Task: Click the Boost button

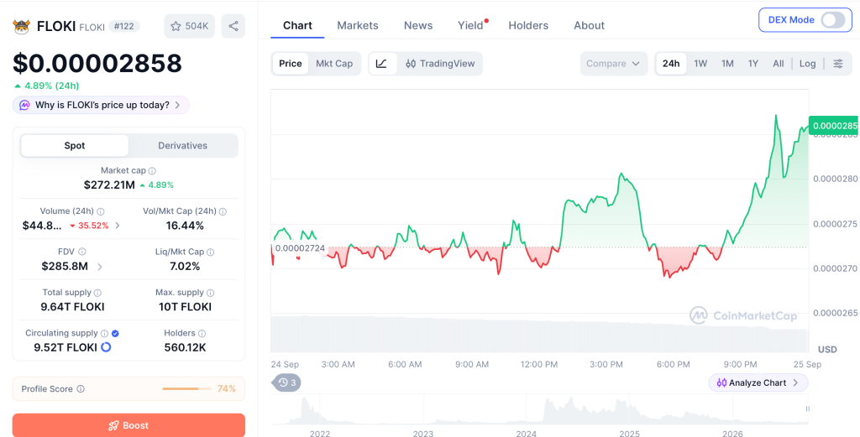Action: pyautogui.click(x=128, y=425)
